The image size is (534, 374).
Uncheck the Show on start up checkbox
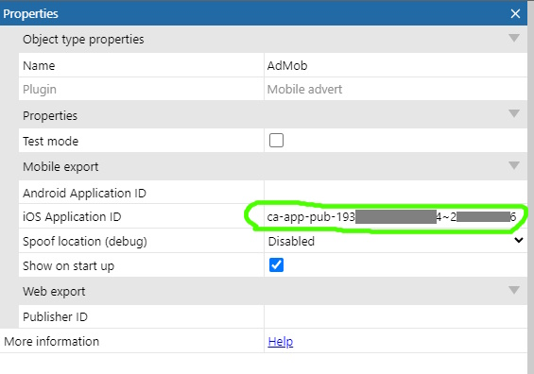(276, 264)
